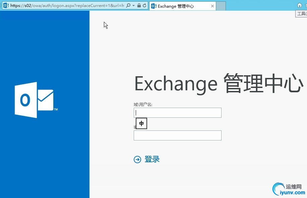Close the Exchange 管理中心 tab
This screenshot has height=198, width=307.
[212, 6]
